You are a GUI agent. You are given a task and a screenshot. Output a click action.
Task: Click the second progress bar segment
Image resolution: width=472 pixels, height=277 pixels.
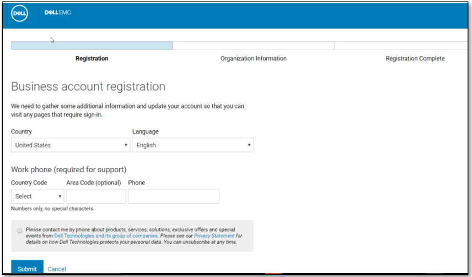pos(253,46)
